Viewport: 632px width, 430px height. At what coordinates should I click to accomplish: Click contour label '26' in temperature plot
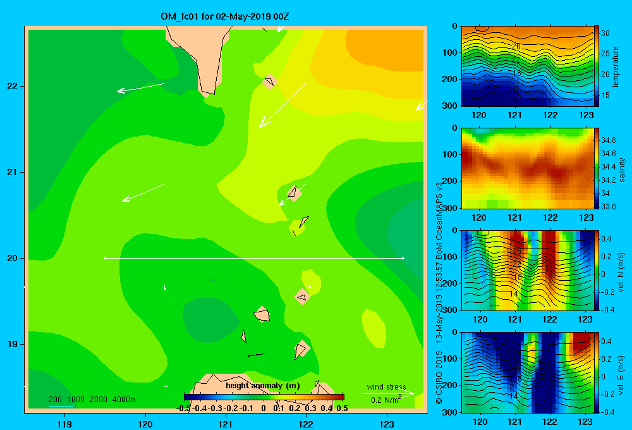click(x=516, y=47)
